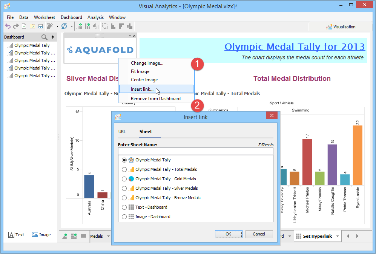Select the Image - Dashboard radio button
The image size is (376, 254).
click(x=124, y=217)
